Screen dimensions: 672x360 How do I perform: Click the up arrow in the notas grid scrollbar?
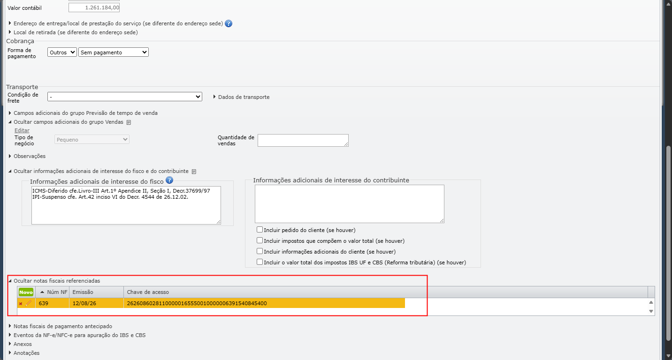pyautogui.click(x=651, y=302)
